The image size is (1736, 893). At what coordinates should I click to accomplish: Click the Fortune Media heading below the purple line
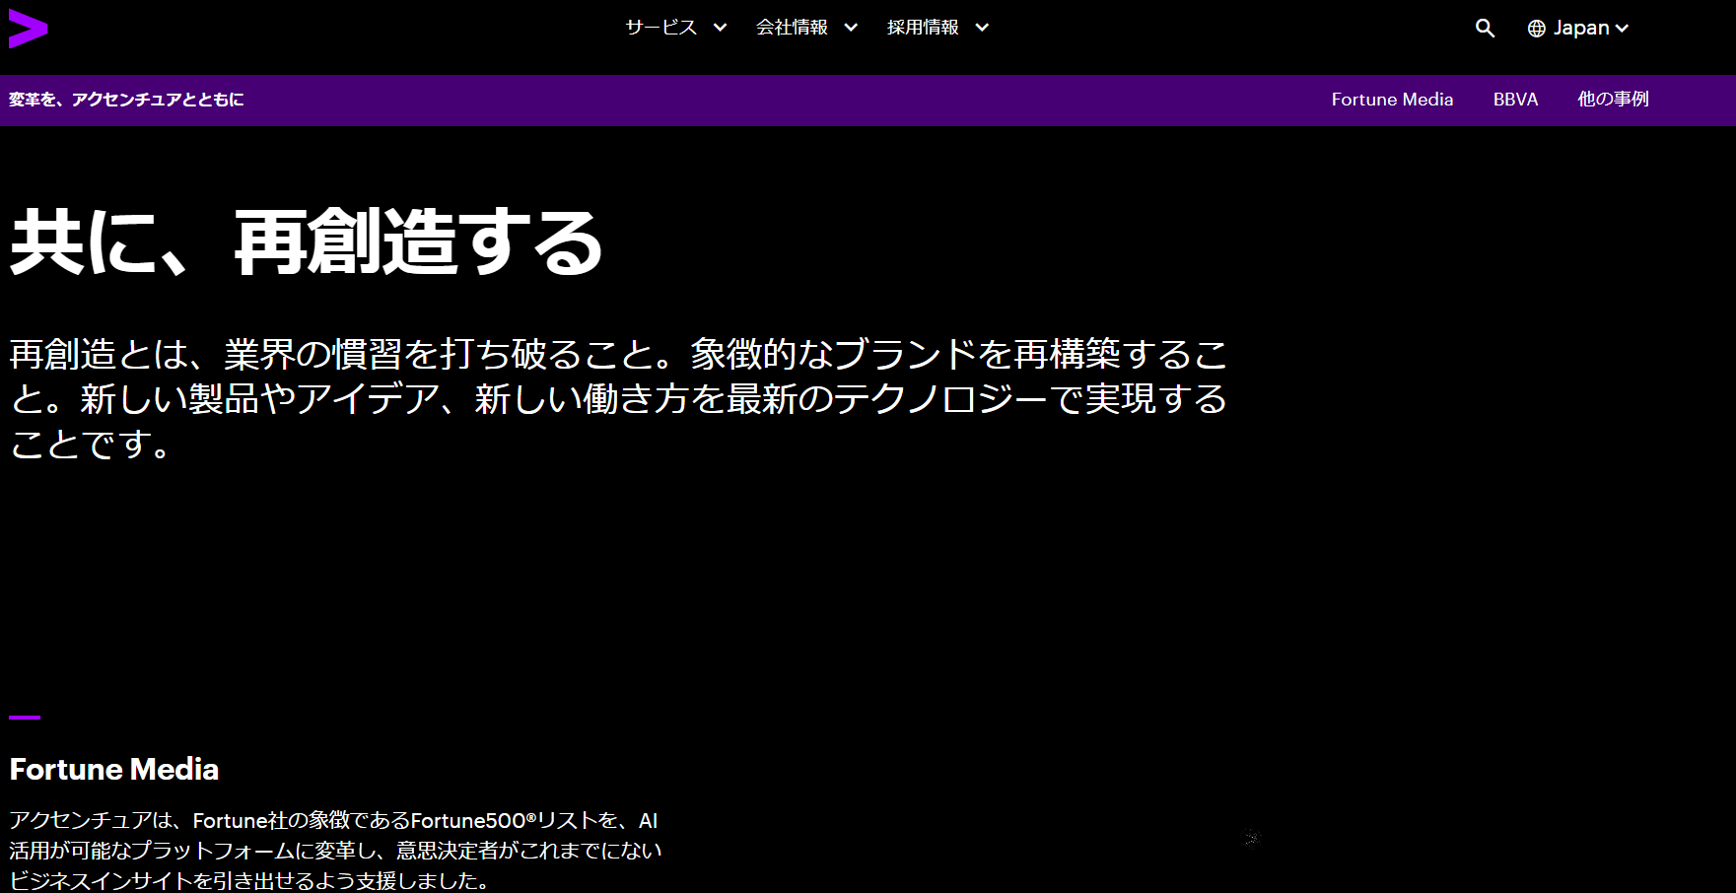point(114,769)
